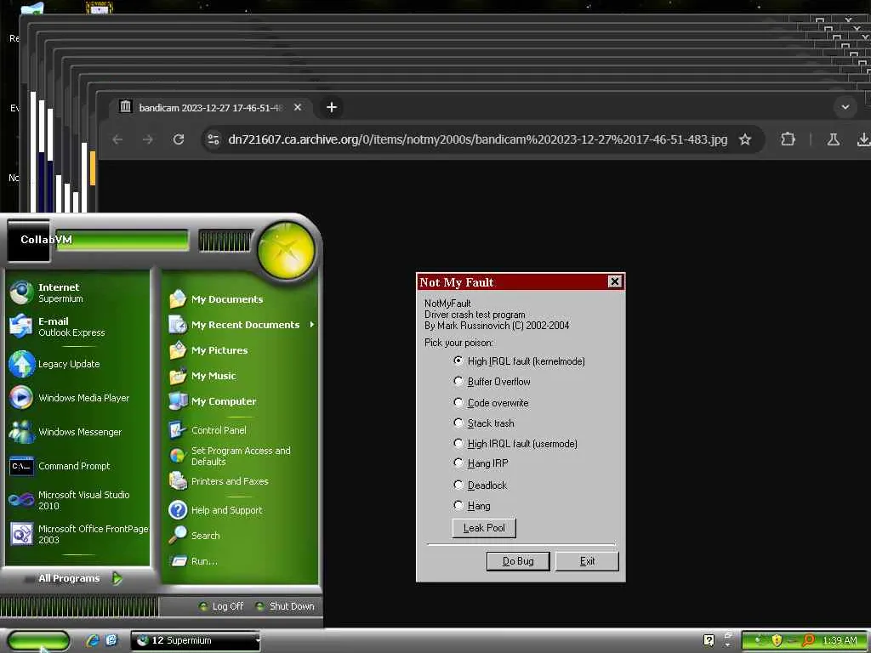
Task: Shut Down the computer
Action: point(286,606)
